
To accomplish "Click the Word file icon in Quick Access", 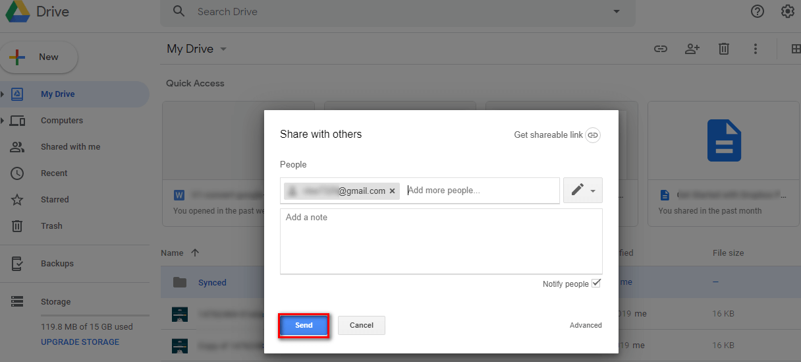I will tap(179, 195).
